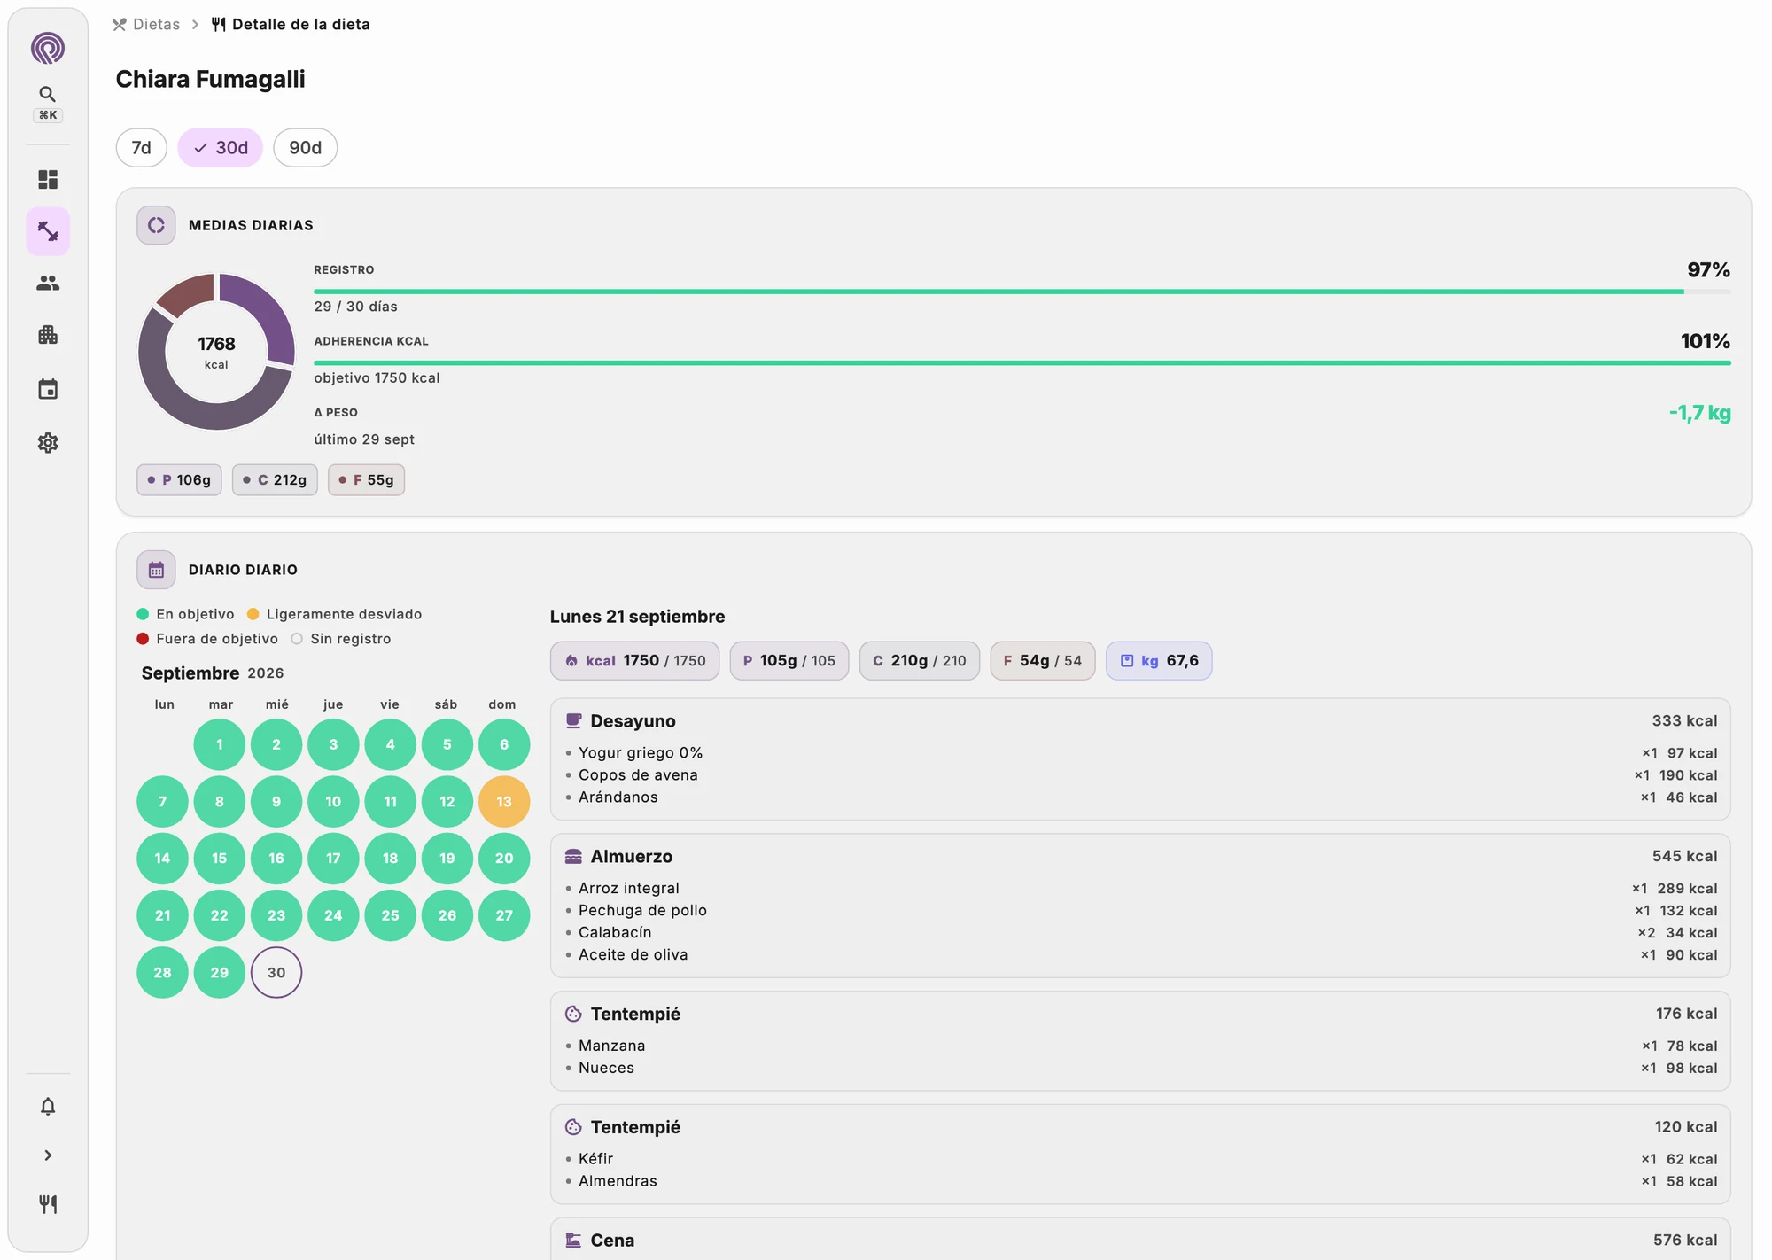Click the Adherencia kcal progress bar
The height and width of the screenshot is (1260, 1772).
click(x=1022, y=362)
